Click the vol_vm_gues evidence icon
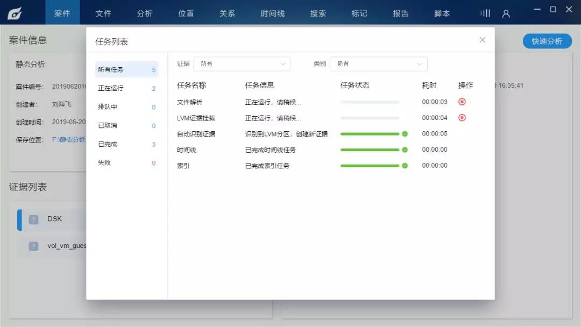The width and height of the screenshot is (581, 327). (34, 246)
